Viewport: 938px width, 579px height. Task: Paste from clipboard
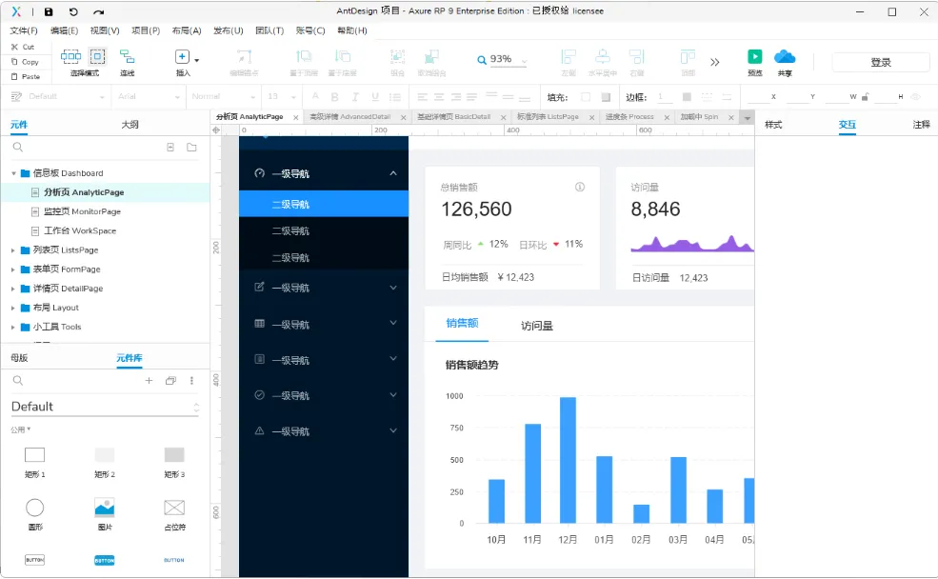tap(26, 76)
